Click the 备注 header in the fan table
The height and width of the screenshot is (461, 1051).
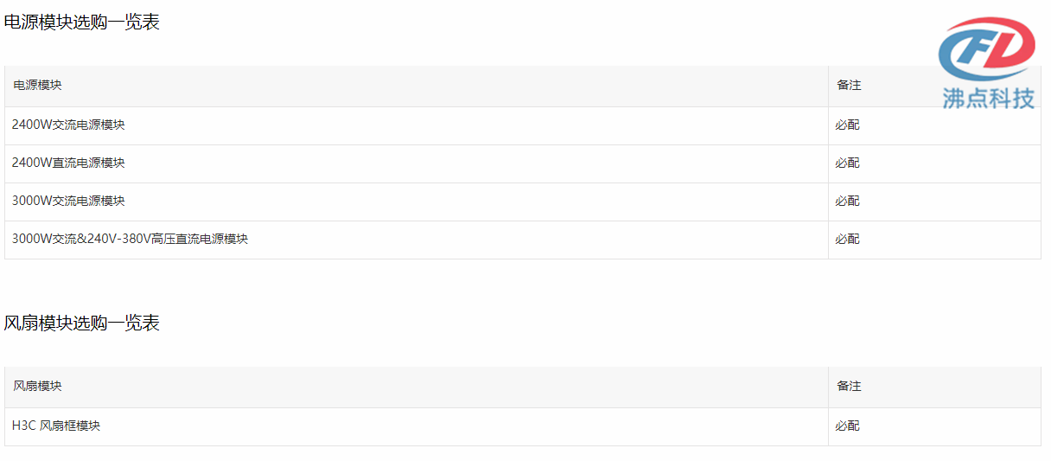click(x=849, y=387)
